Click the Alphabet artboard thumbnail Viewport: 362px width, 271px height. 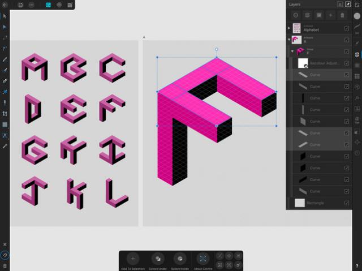point(296,28)
